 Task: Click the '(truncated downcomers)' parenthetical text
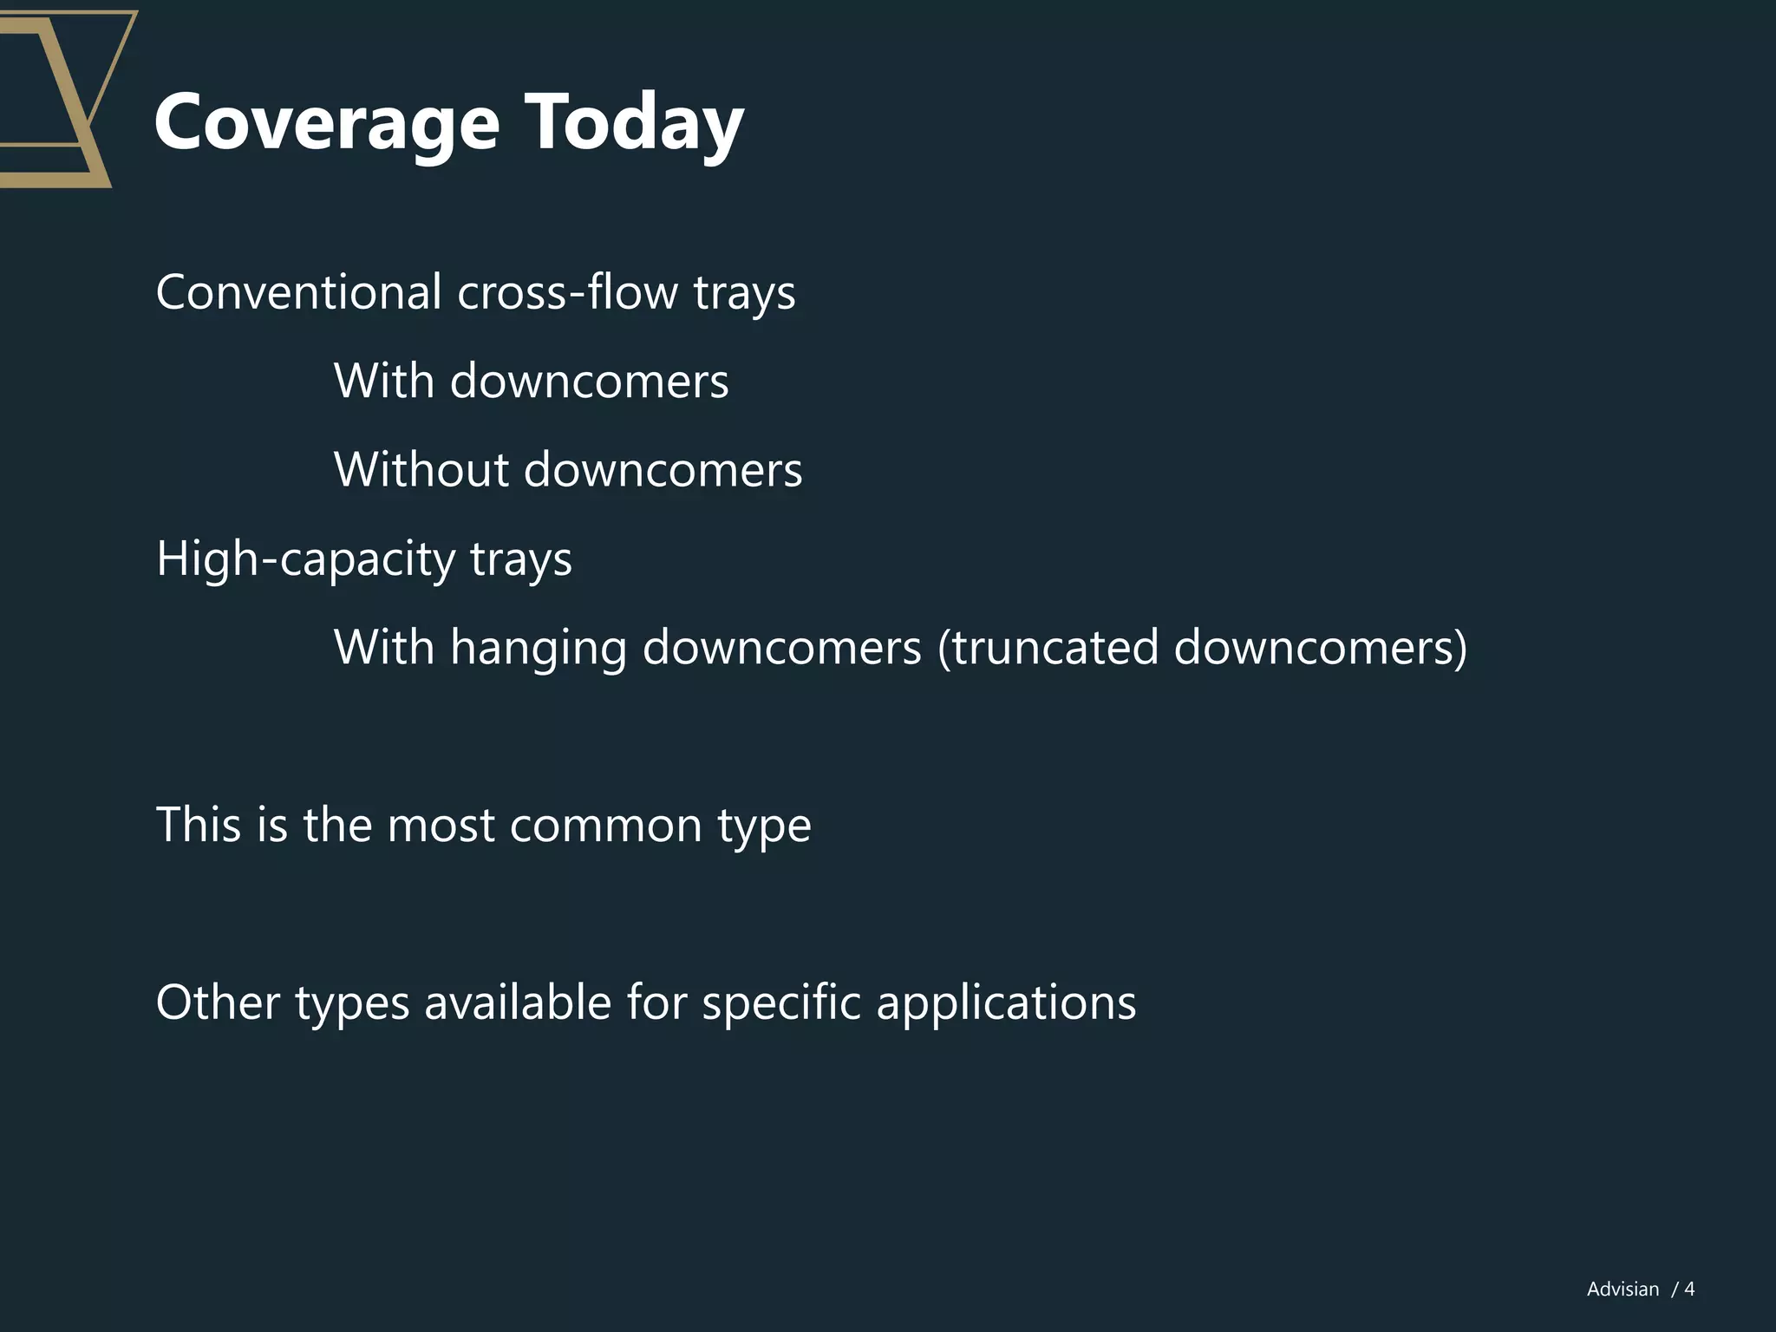[1202, 647]
